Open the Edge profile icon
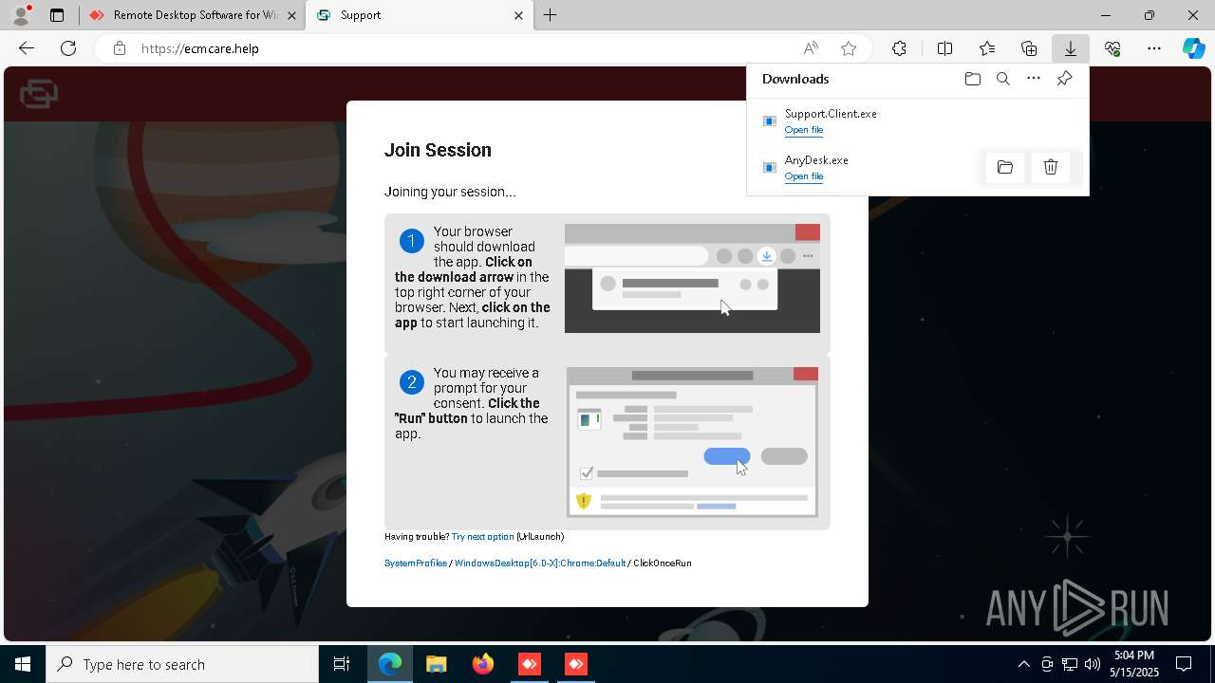 coord(21,15)
